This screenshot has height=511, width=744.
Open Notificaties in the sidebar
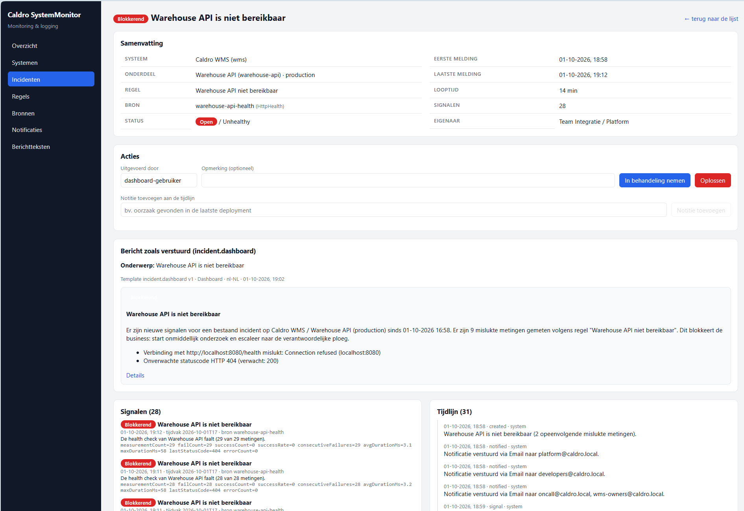51,130
